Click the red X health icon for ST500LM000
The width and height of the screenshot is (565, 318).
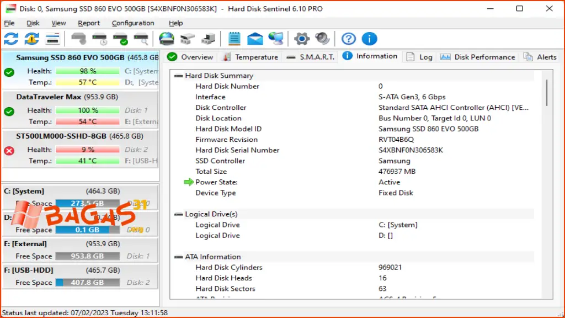click(9, 151)
